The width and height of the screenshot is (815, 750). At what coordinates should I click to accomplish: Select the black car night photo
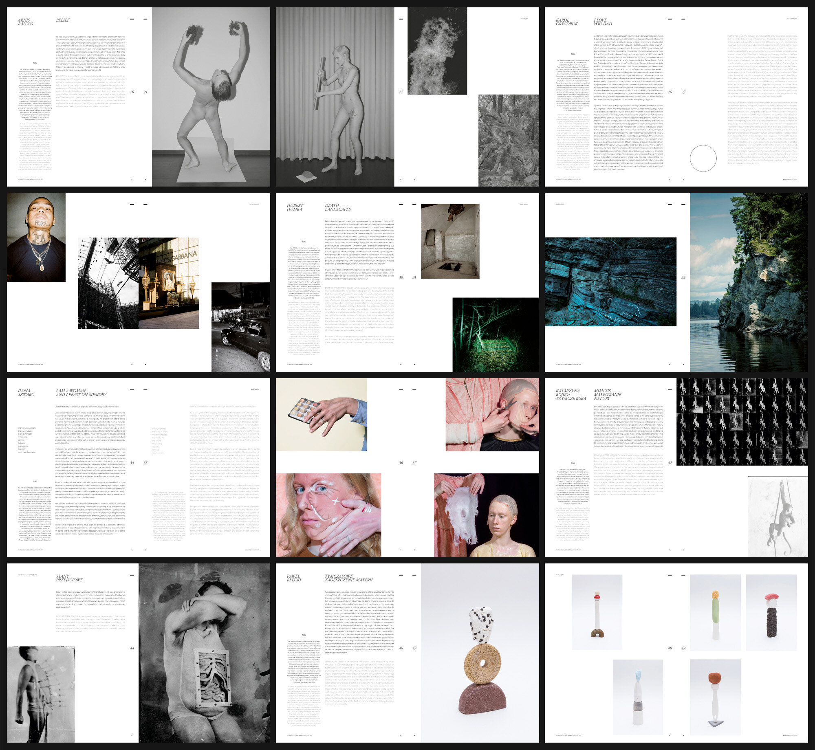tap(241, 327)
